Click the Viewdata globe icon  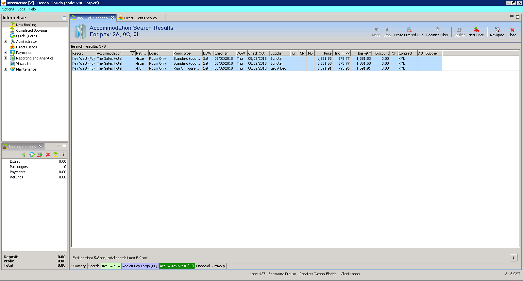pyautogui.click(x=12, y=63)
